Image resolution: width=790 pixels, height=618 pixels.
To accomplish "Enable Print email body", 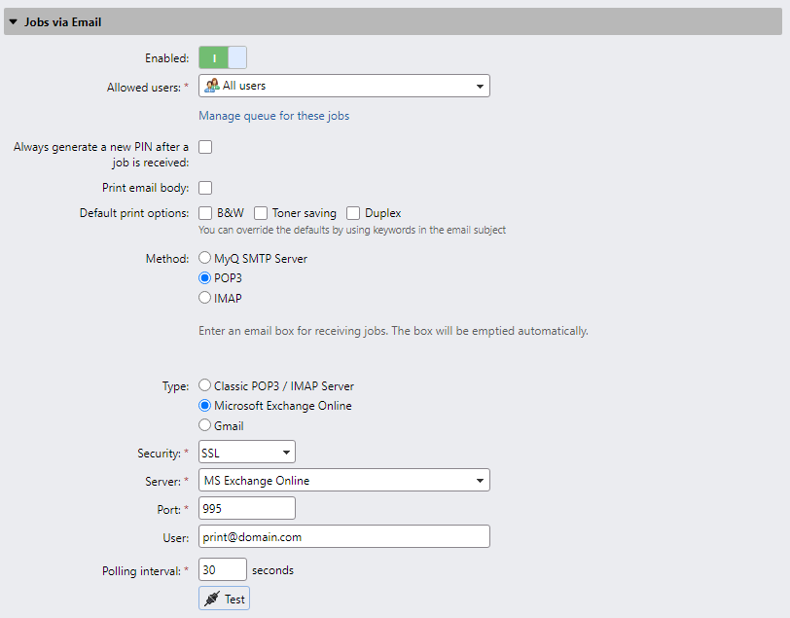I will tap(204, 187).
